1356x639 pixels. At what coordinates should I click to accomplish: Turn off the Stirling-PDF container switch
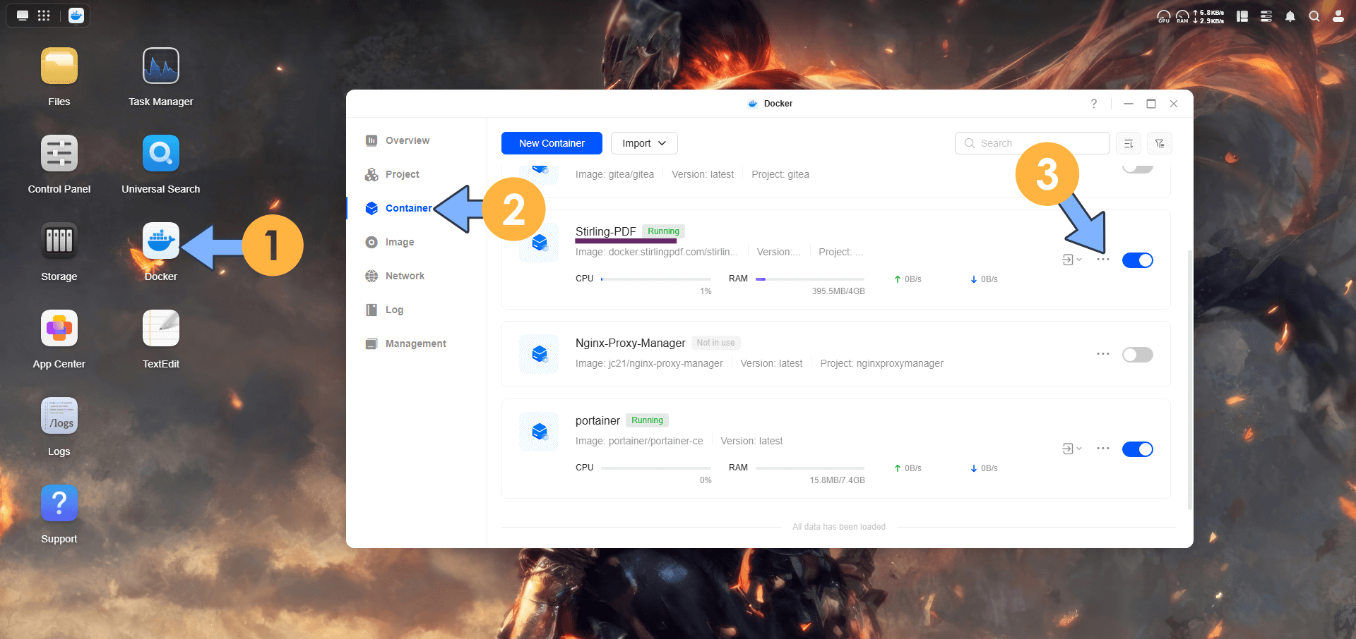coord(1138,260)
